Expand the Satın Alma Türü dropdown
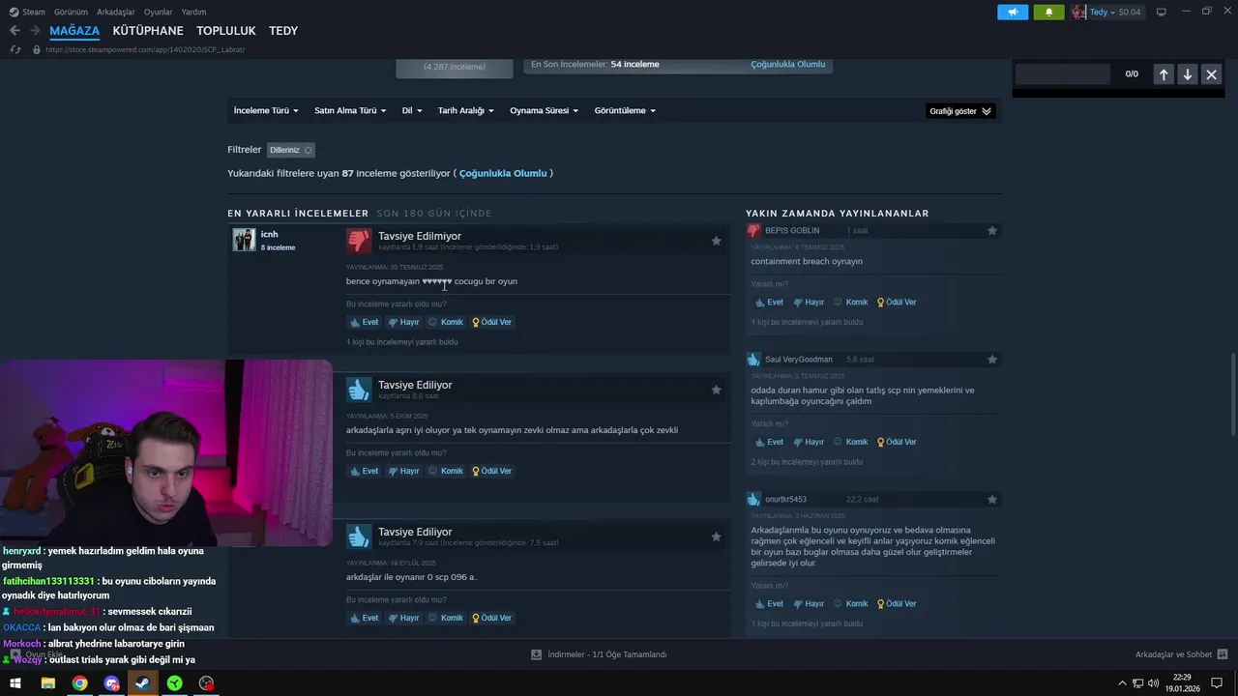The height and width of the screenshot is (696, 1238). point(350,111)
